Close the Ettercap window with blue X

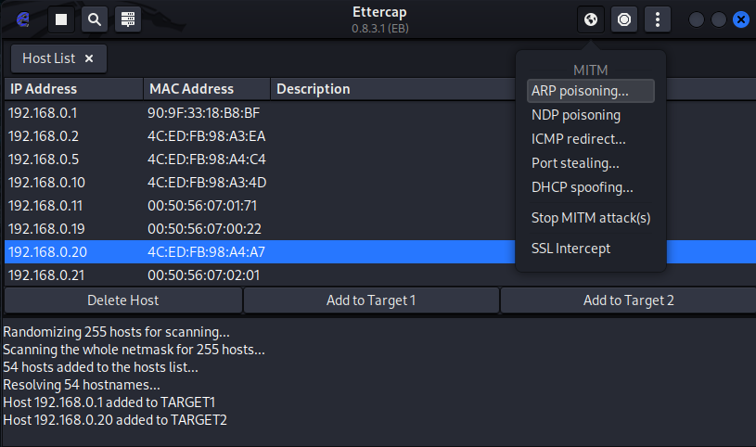point(741,19)
